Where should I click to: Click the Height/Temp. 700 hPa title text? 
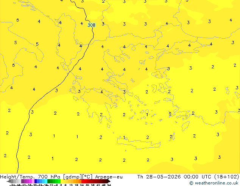31,177
